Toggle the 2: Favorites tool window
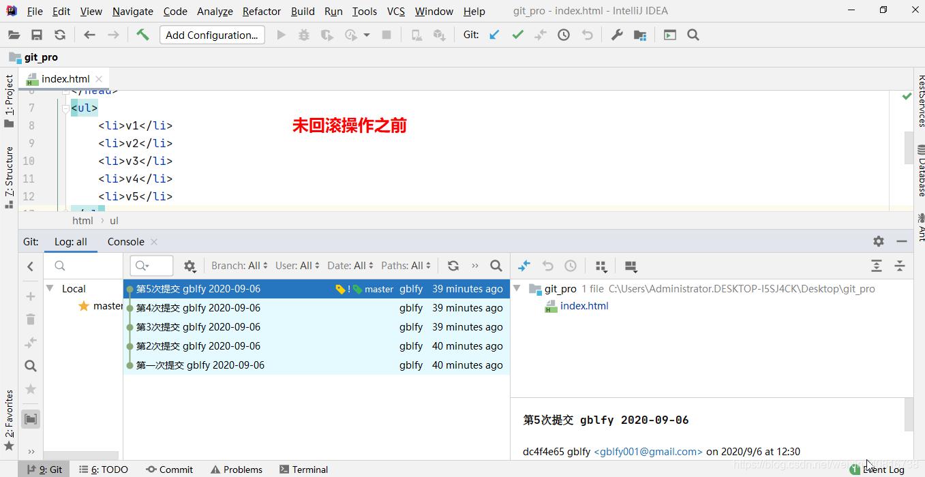This screenshot has width=925, height=477. coord(9,420)
